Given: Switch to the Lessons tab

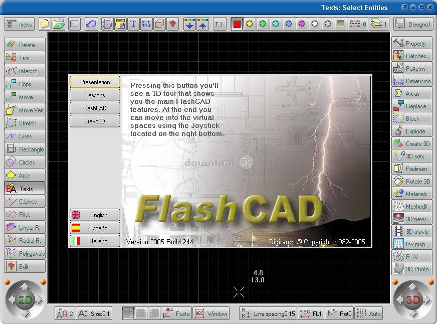Looking at the screenshot, I should 95,95.
